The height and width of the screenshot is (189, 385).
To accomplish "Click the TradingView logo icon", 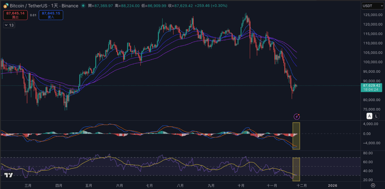I will point(8,175).
